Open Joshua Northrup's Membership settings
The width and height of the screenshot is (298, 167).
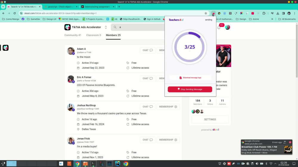tap(168, 107)
